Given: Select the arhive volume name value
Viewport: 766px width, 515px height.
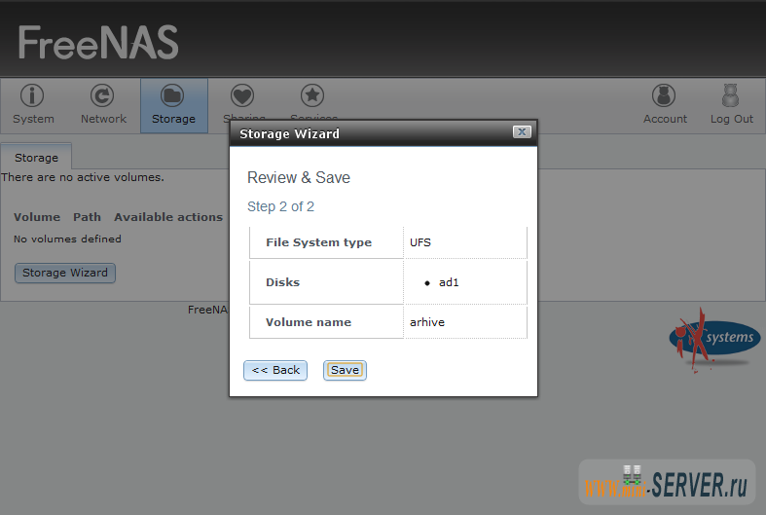Looking at the screenshot, I should click(427, 322).
